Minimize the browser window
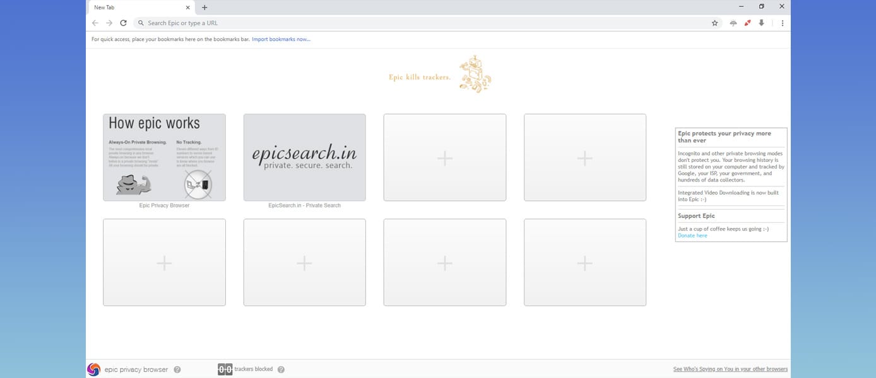This screenshot has height=378, width=876. pos(742,6)
